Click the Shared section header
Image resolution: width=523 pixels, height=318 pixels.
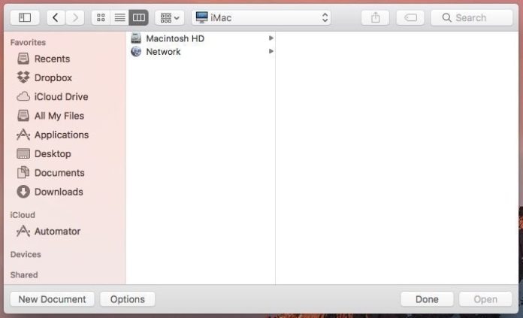[x=24, y=274]
